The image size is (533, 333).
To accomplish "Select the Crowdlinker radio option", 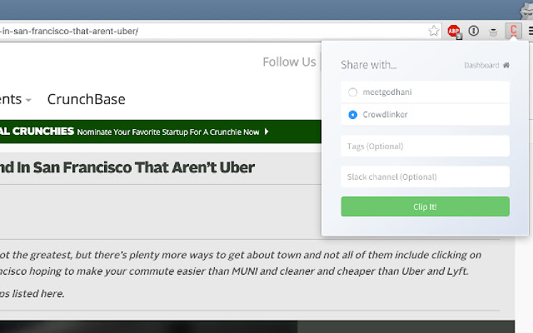I will click(x=353, y=114).
